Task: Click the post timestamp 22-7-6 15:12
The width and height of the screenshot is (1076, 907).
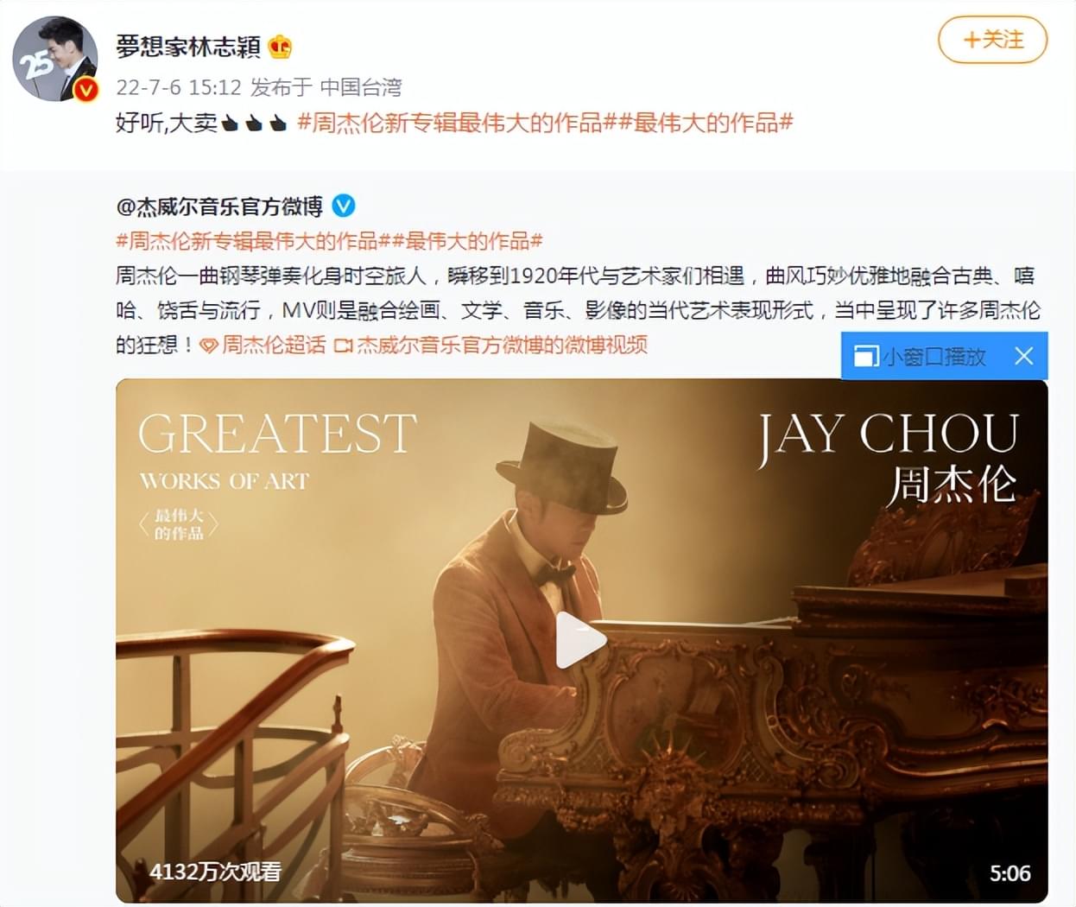Action: [179, 87]
